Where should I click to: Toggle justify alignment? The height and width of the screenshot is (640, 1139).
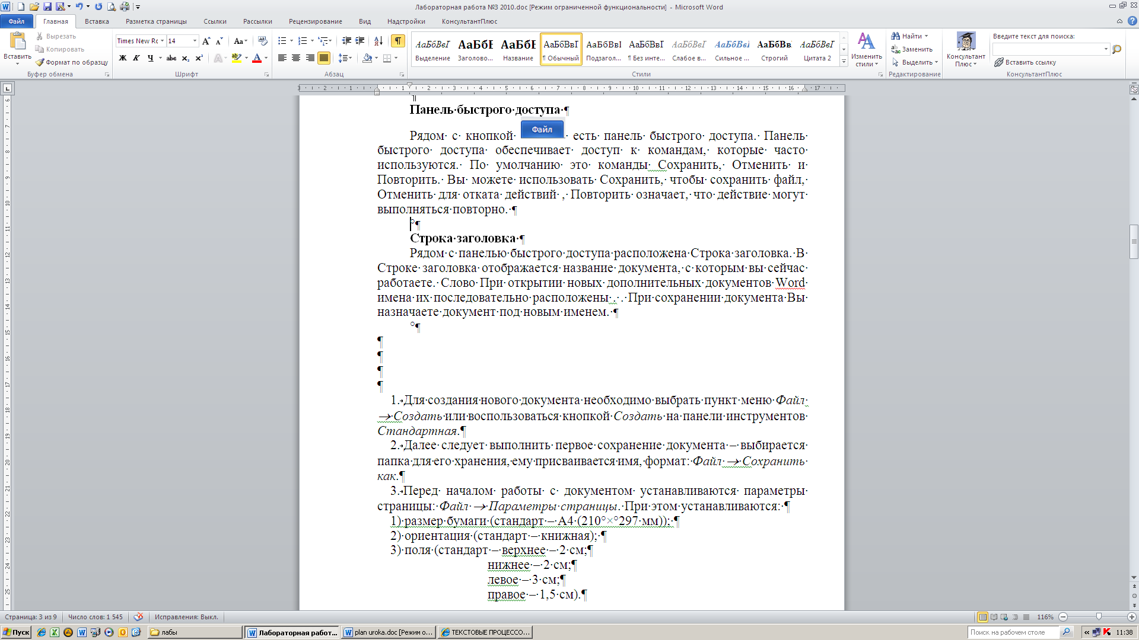coord(323,58)
